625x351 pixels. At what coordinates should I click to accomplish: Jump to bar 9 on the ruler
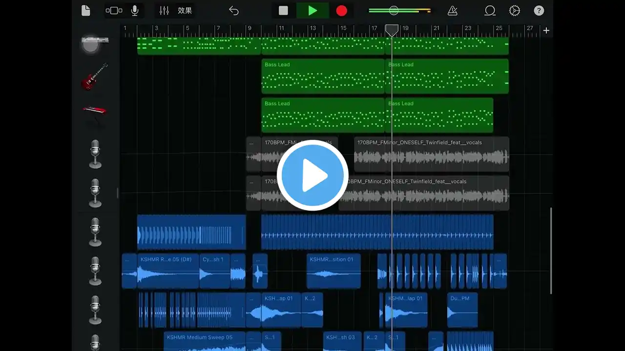point(250,28)
